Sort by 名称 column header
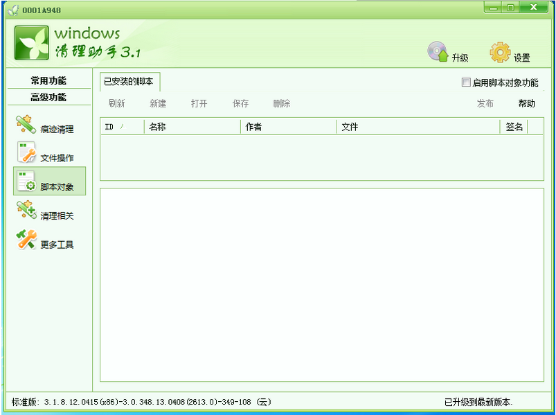The width and height of the screenshot is (556, 415). tap(192, 127)
